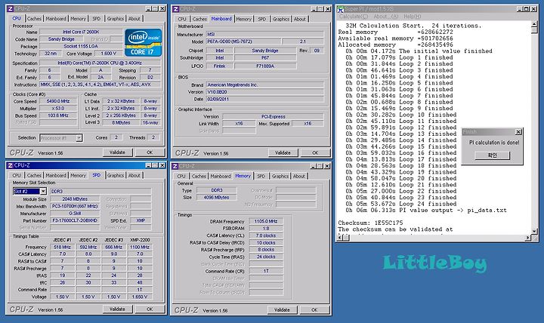This screenshot has height=323, width=544.
Task: Minimize the Super PI window
Action: (x=519, y=9)
